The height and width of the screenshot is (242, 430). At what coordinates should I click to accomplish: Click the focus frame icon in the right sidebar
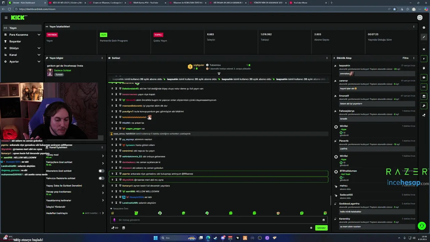coord(424,49)
